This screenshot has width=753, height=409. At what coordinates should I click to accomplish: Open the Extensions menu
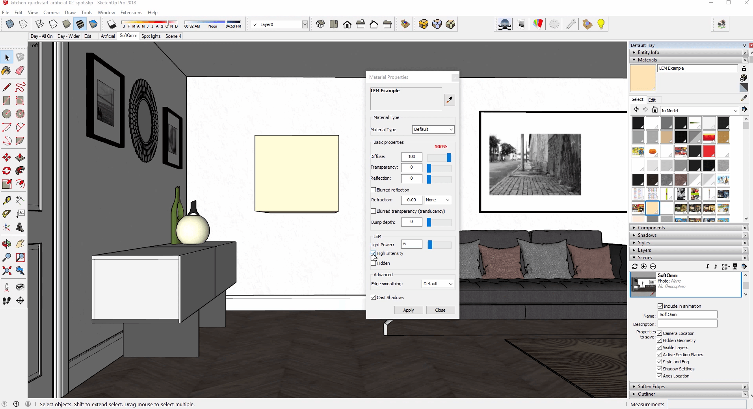[x=131, y=13]
